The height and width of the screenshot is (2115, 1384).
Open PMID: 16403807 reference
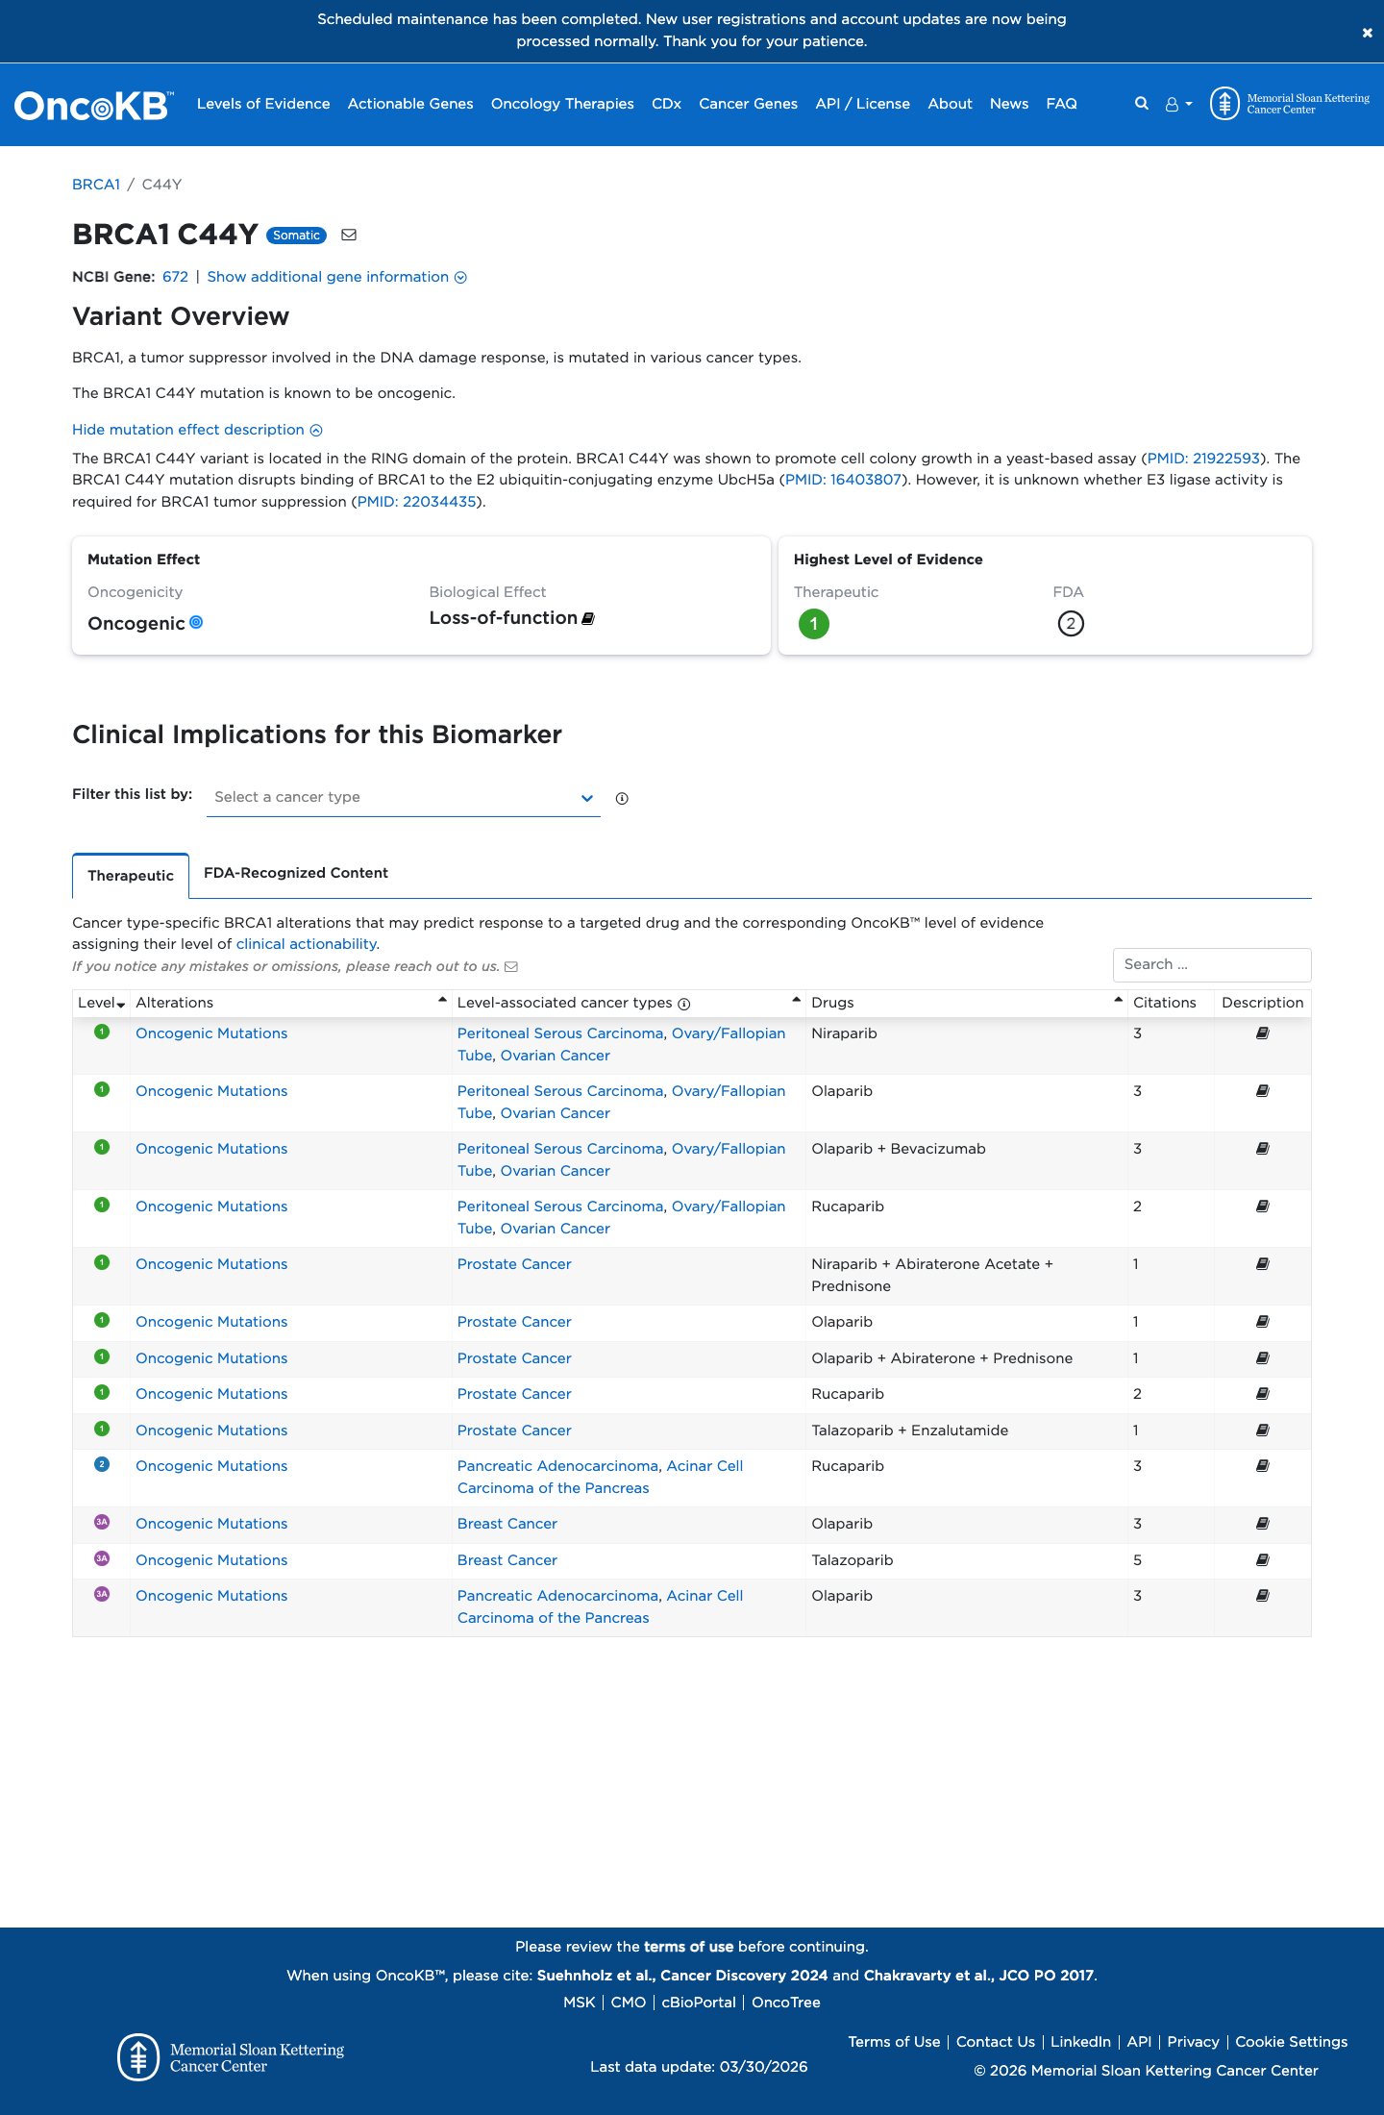coord(843,480)
